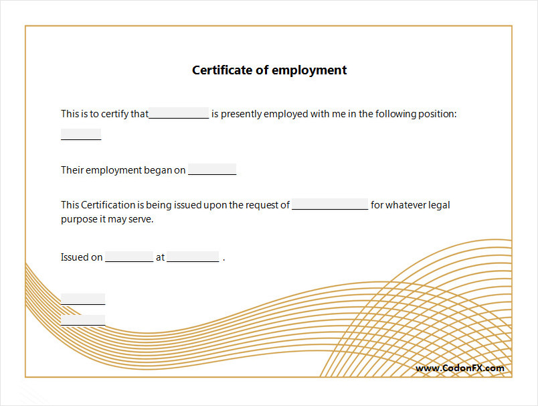
Task: Click the "Their employment began on" text
Action: tap(123, 170)
